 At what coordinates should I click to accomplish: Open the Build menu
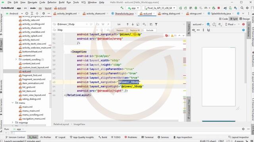(x=62, y=2)
